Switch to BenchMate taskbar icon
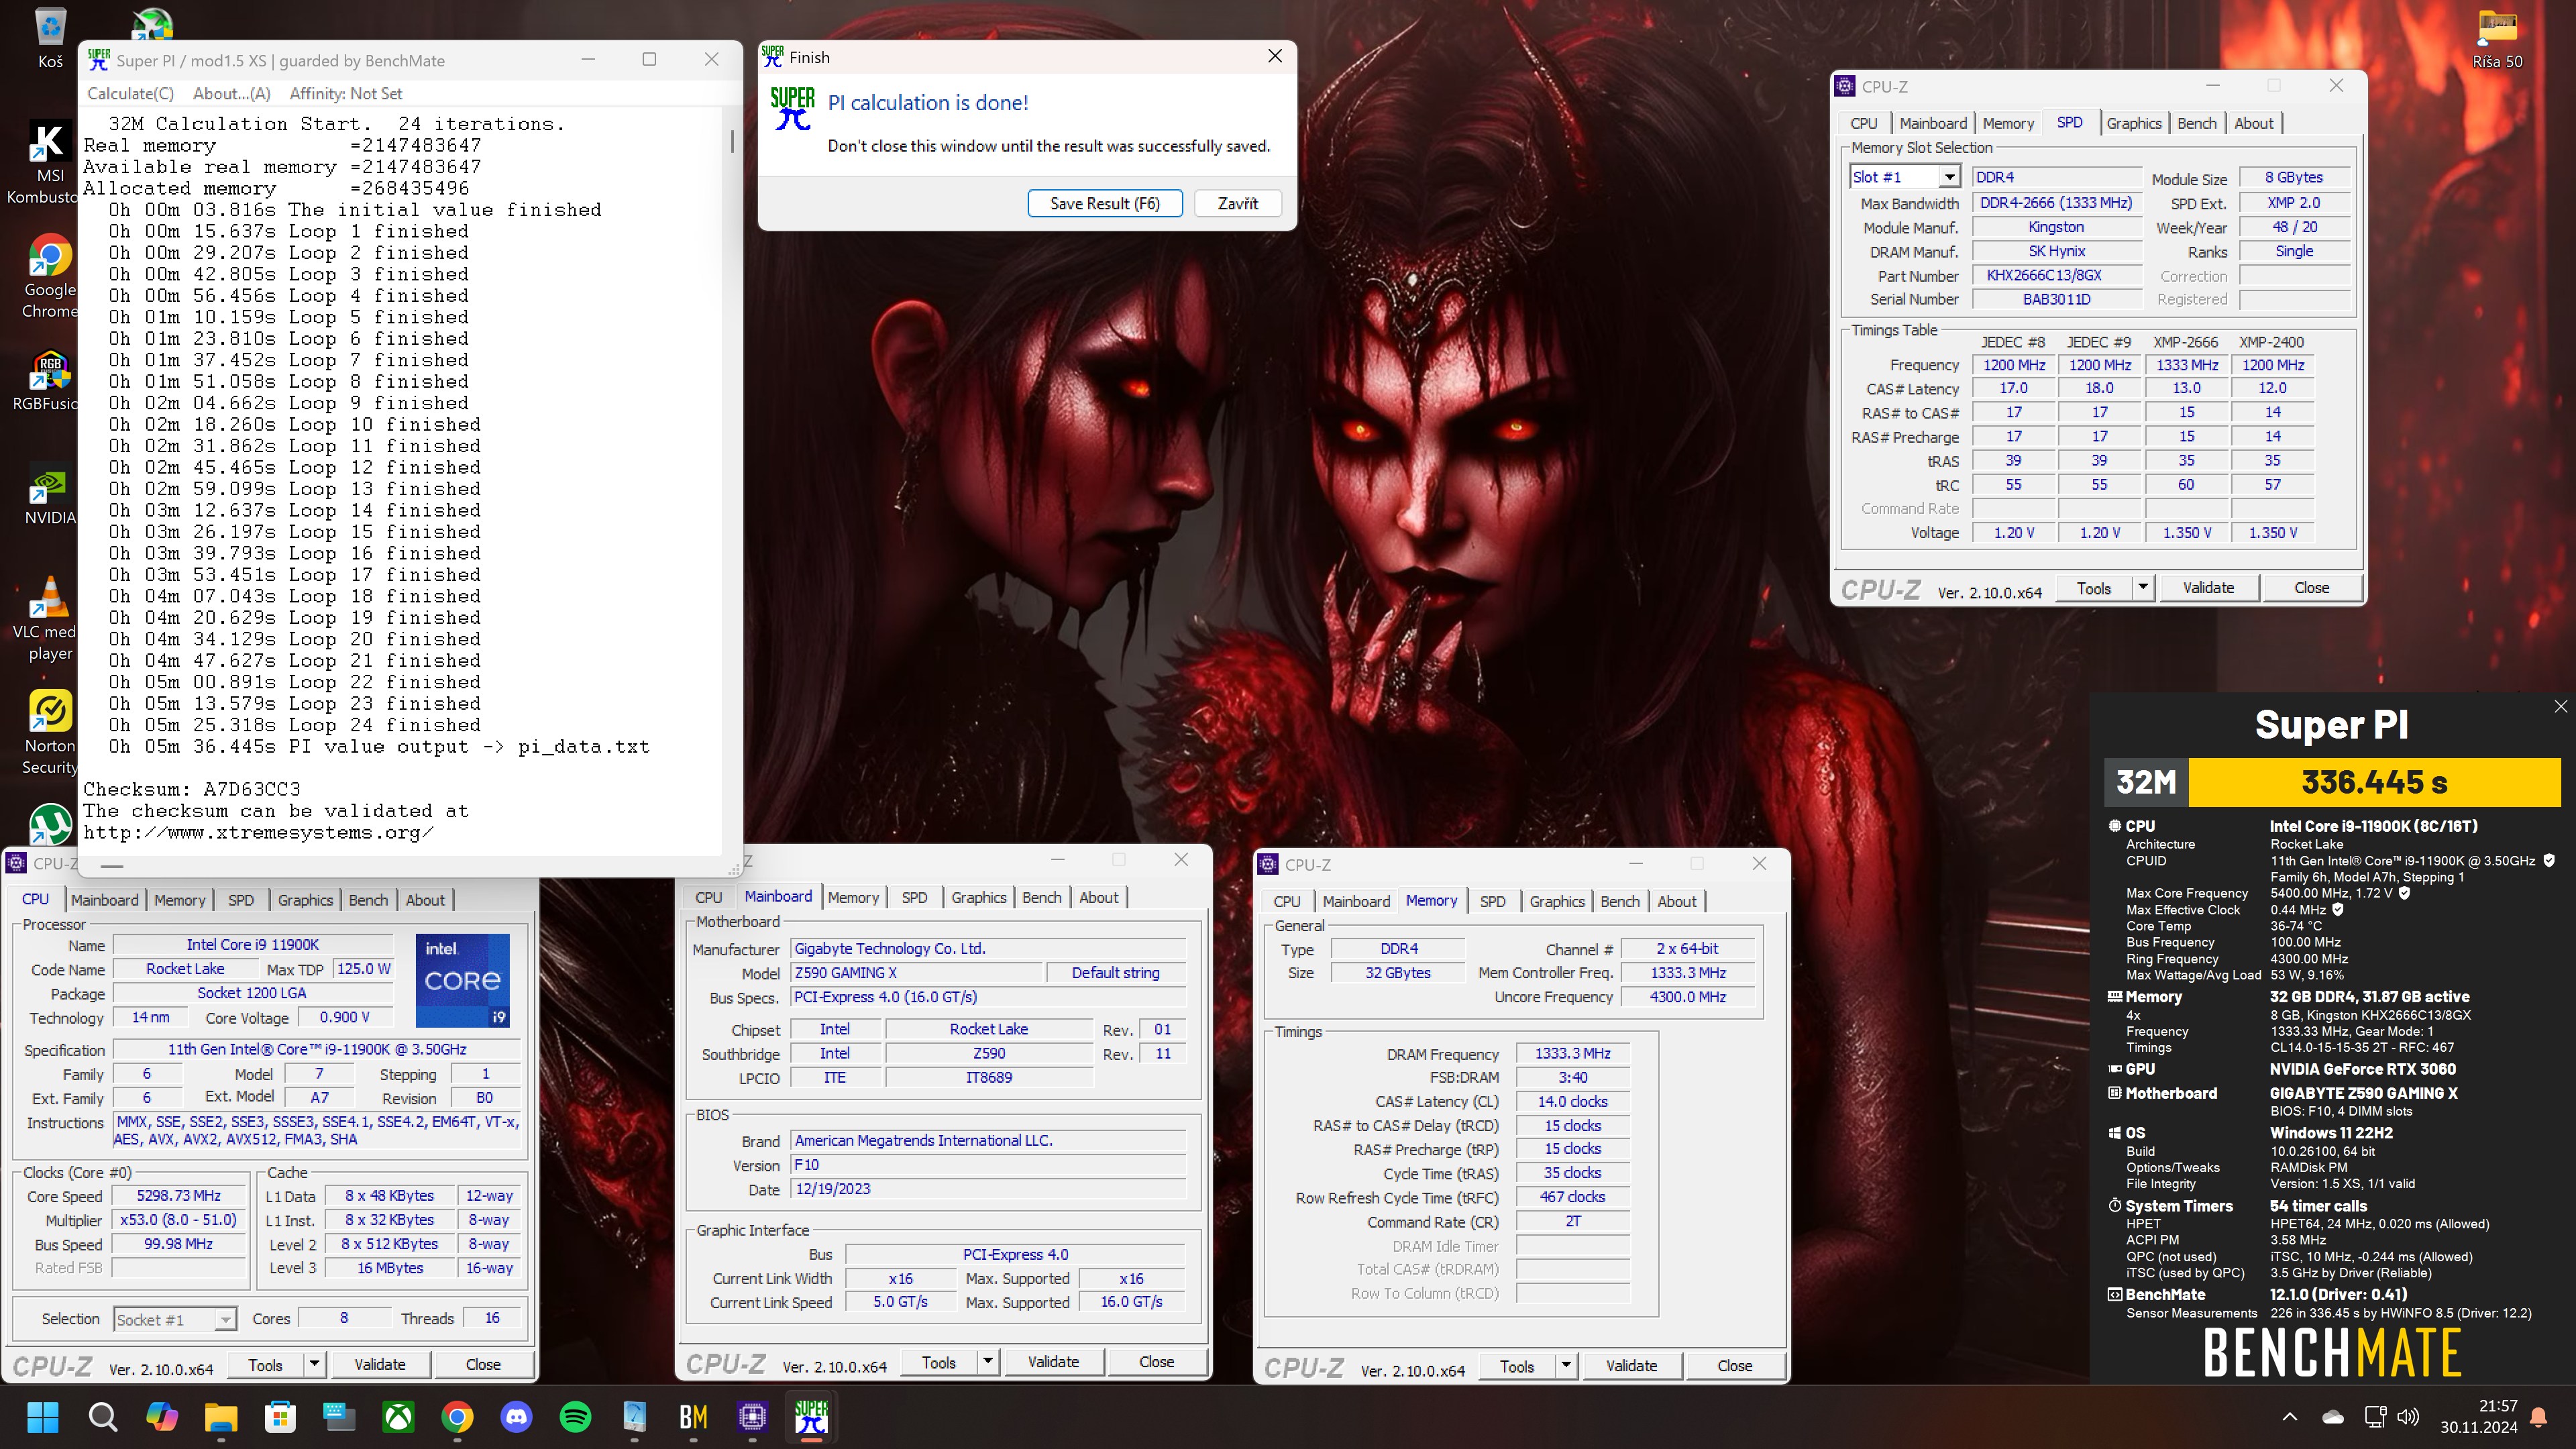This screenshot has width=2576, height=1449. 693,1416
